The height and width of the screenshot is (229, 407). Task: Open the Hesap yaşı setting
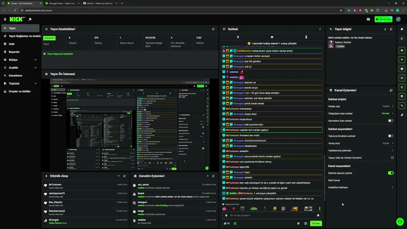361,106
